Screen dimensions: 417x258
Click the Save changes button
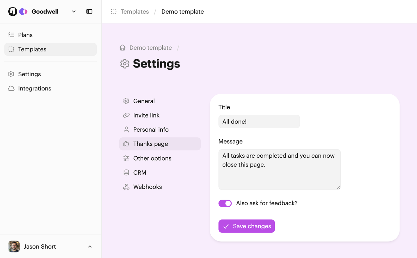(247, 226)
